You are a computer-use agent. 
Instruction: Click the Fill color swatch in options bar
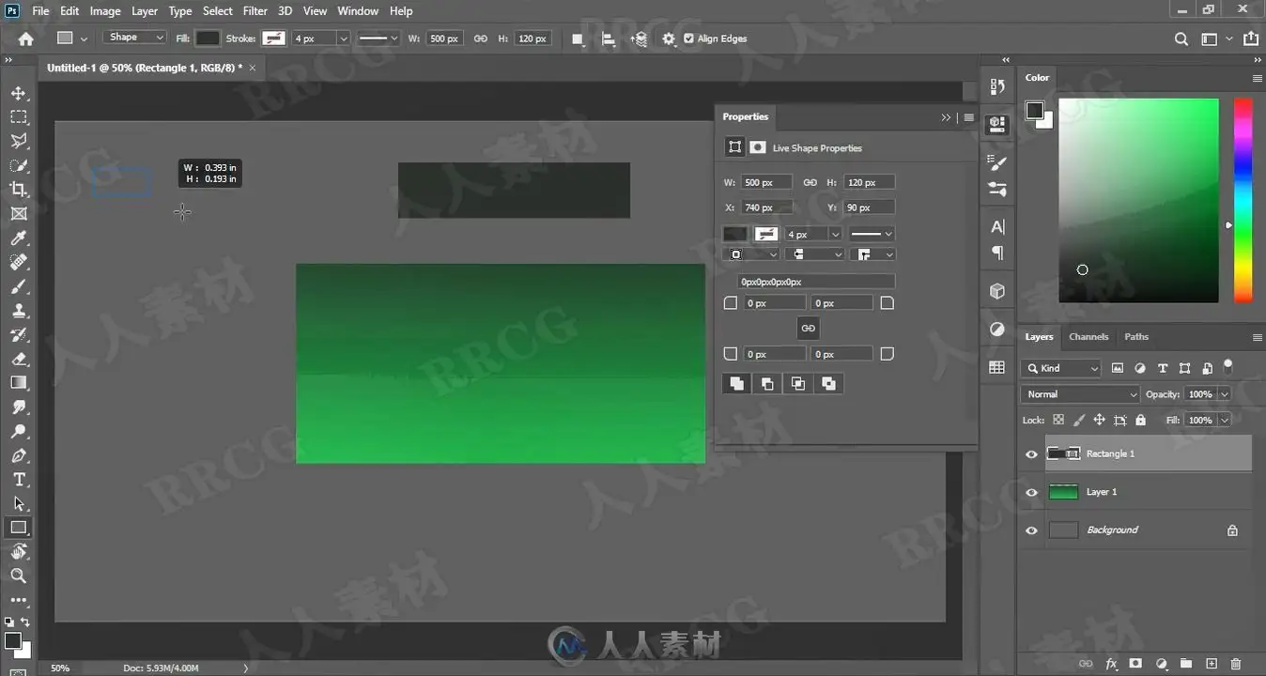208,38
